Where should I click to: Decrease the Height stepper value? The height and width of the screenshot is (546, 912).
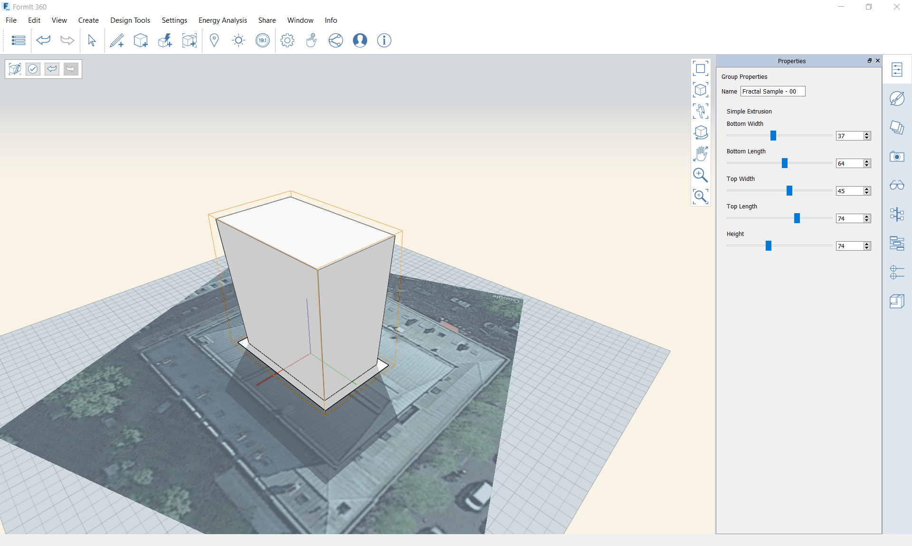[x=867, y=248]
